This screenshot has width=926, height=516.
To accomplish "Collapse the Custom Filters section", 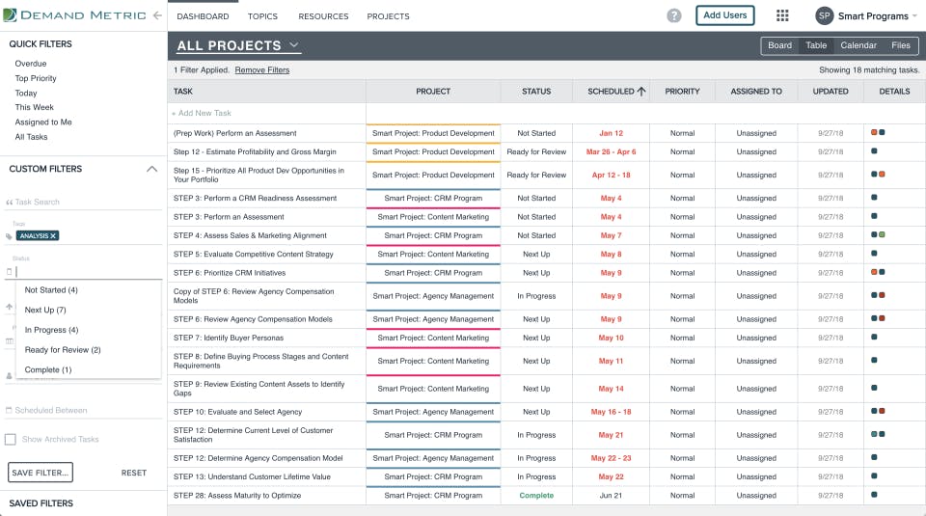I will tap(151, 169).
